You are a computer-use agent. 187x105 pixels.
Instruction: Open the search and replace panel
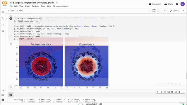[x=3, y=18]
